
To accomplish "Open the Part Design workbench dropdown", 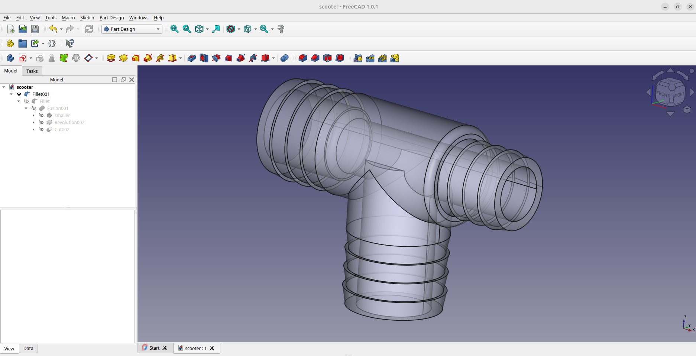I will pos(132,29).
